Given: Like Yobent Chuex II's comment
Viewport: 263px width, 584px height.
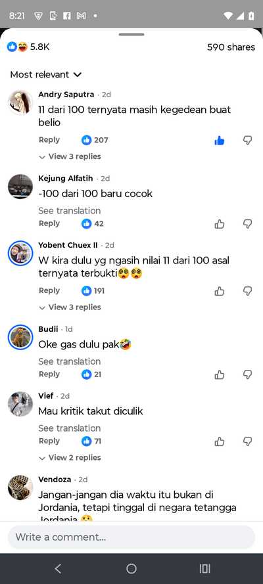Looking at the screenshot, I should pos(220,291).
